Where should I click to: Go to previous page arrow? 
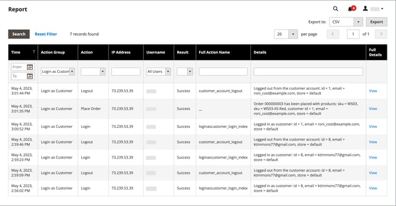click(333, 34)
